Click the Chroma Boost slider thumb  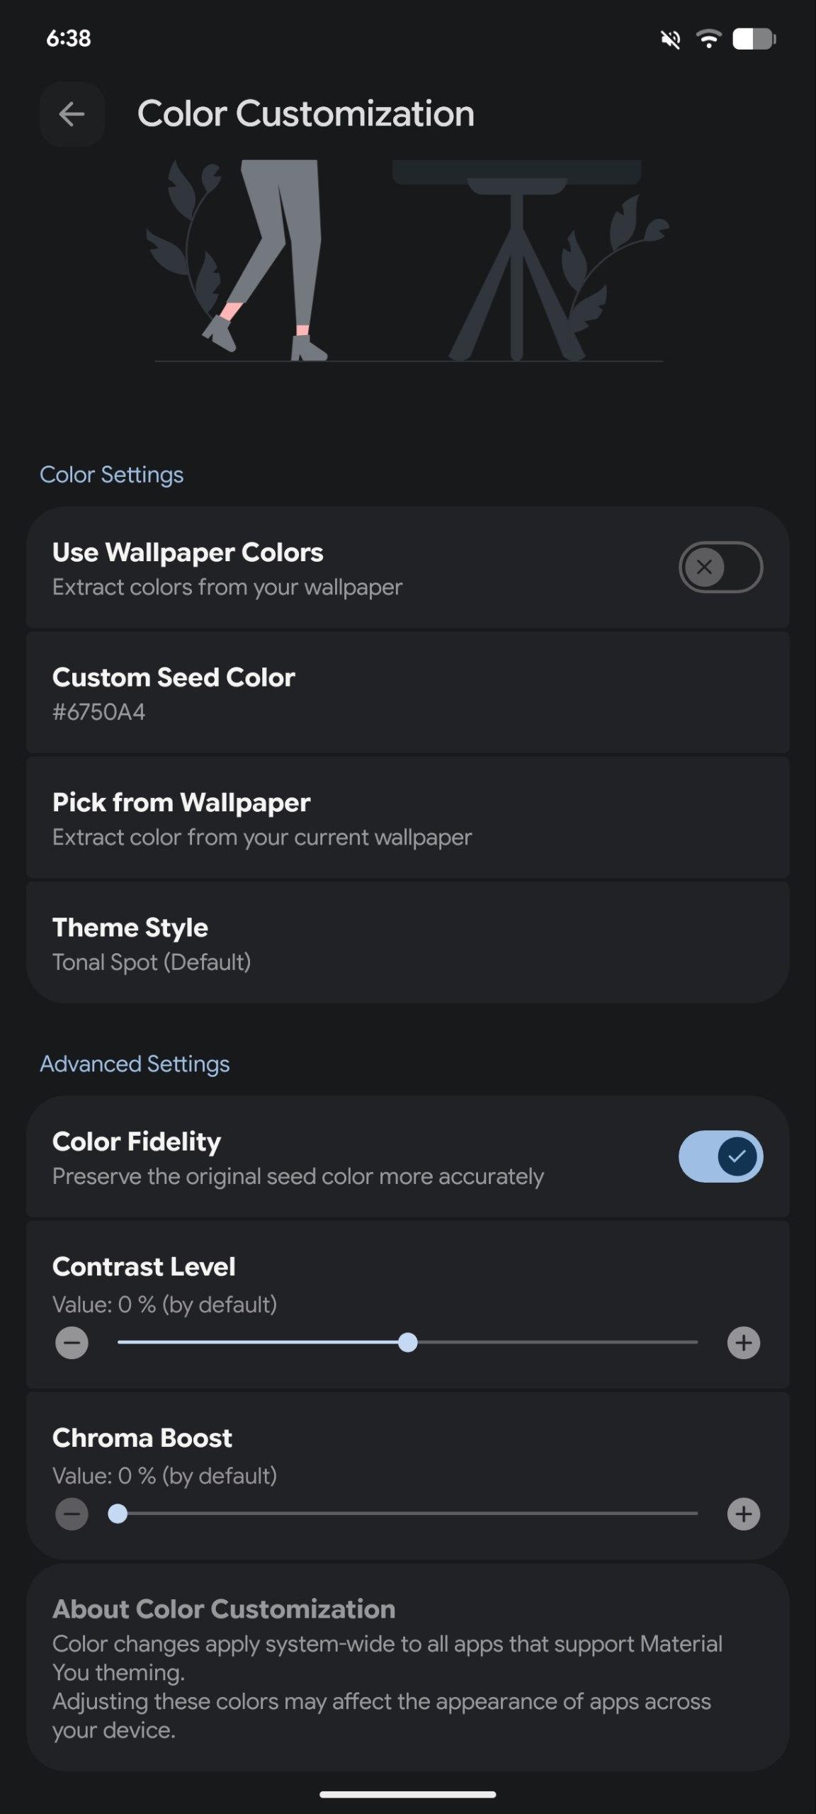pos(118,1514)
